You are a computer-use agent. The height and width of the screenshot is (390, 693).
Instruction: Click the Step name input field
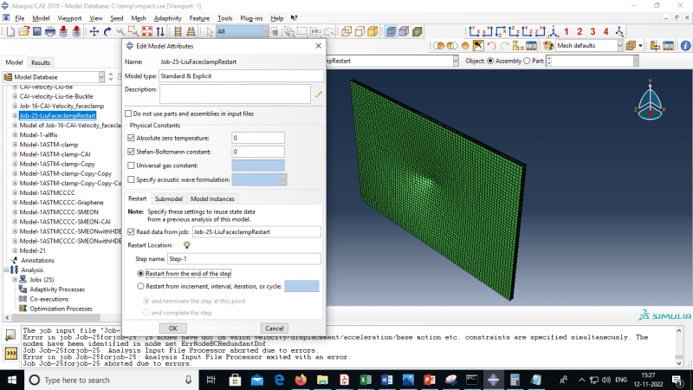[244, 258]
